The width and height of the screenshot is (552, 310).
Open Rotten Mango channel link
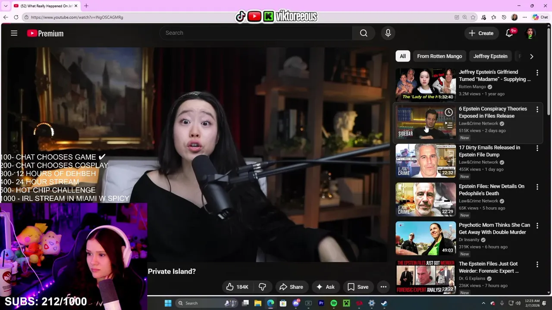[472, 87]
